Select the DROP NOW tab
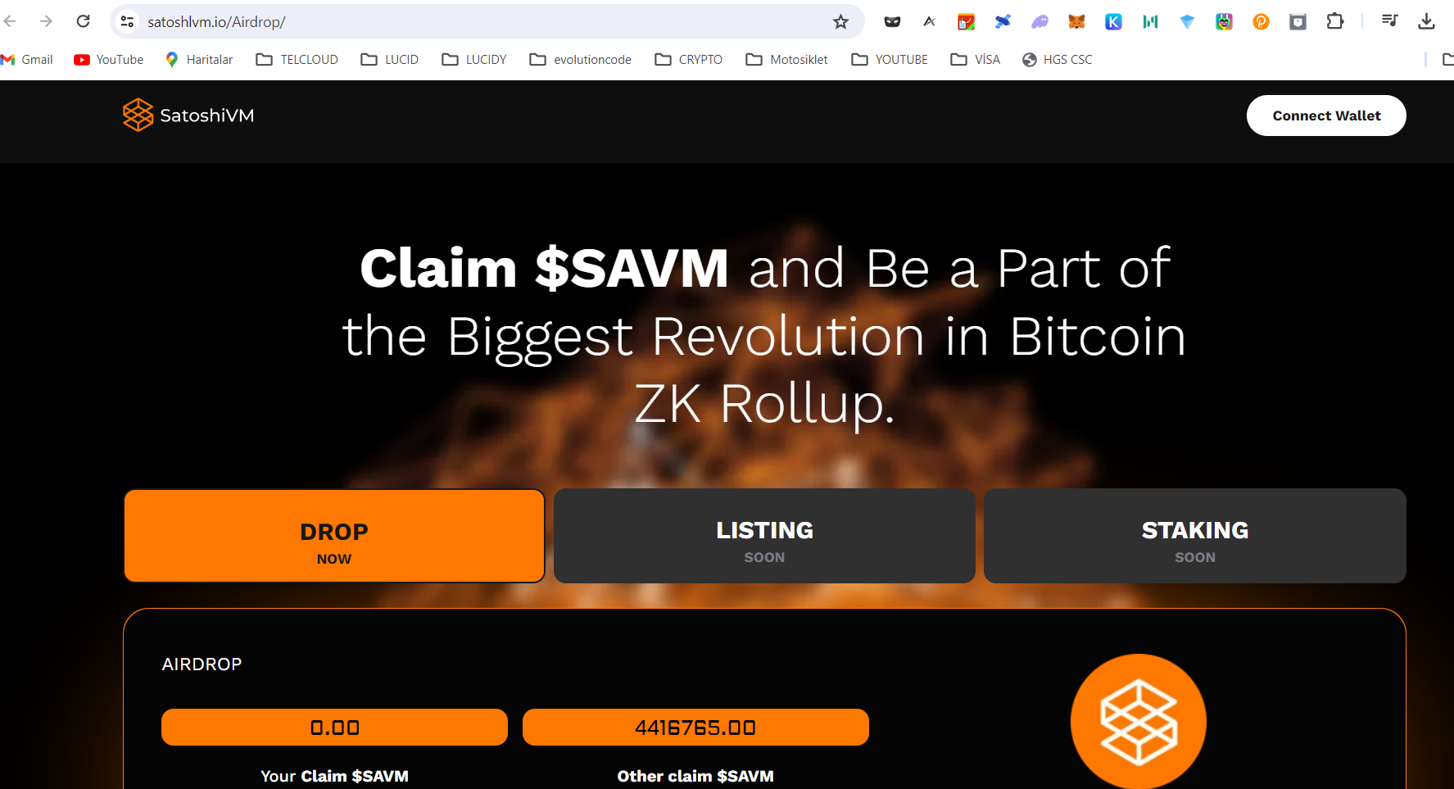Screen dimensions: 1454x789 pos(334,536)
